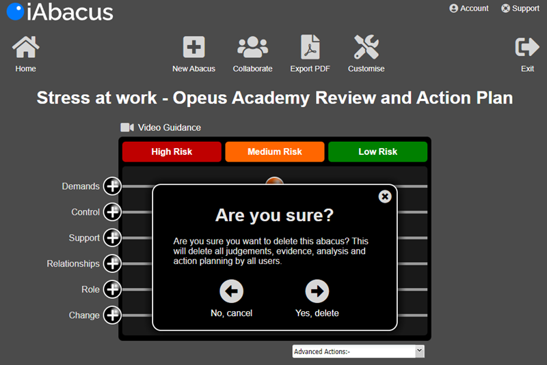Click the Demands row label
The height and width of the screenshot is (365, 547).
(x=81, y=186)
